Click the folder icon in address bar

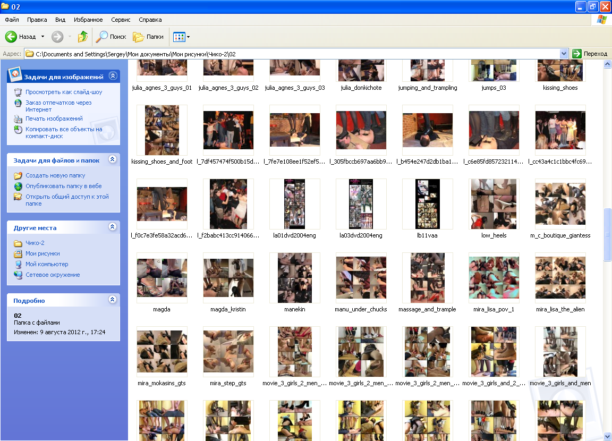click(x=30, y=54)
